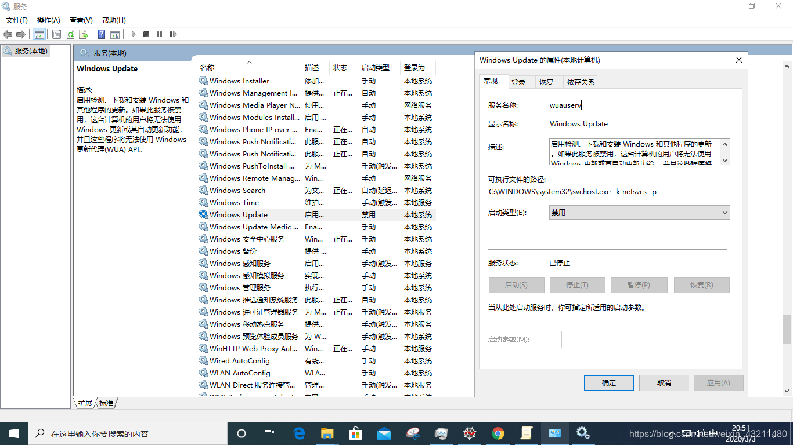Open the Windows Start menu
The height and width of the screenshot is (445, 793).
[14, 433]
